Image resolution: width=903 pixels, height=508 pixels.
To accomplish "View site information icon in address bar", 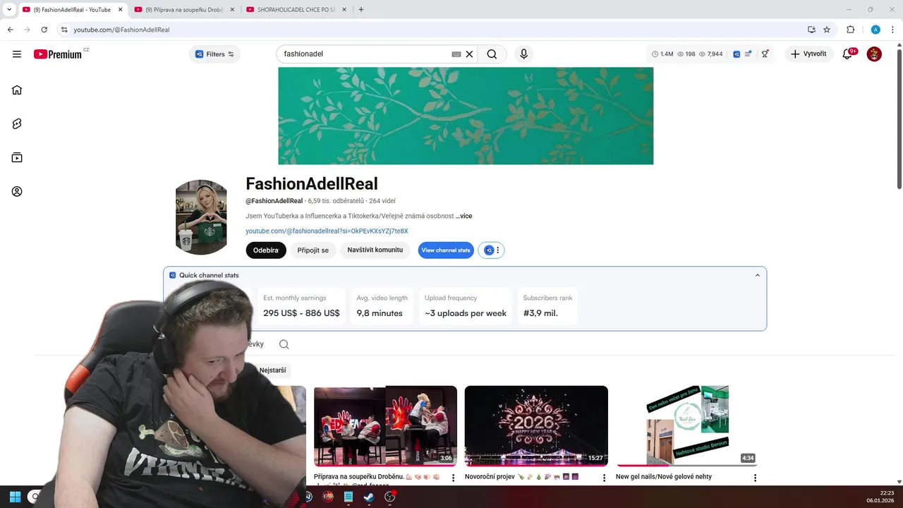I will [64, 30].
